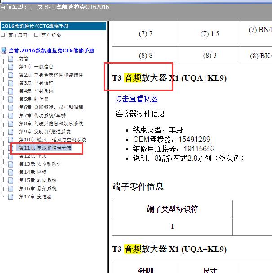Click the collapse icon beside 菜单折叠
272x273 pixels.
click(36, 35)
